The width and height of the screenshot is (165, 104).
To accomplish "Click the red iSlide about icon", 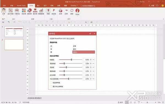I will (78, 12).
